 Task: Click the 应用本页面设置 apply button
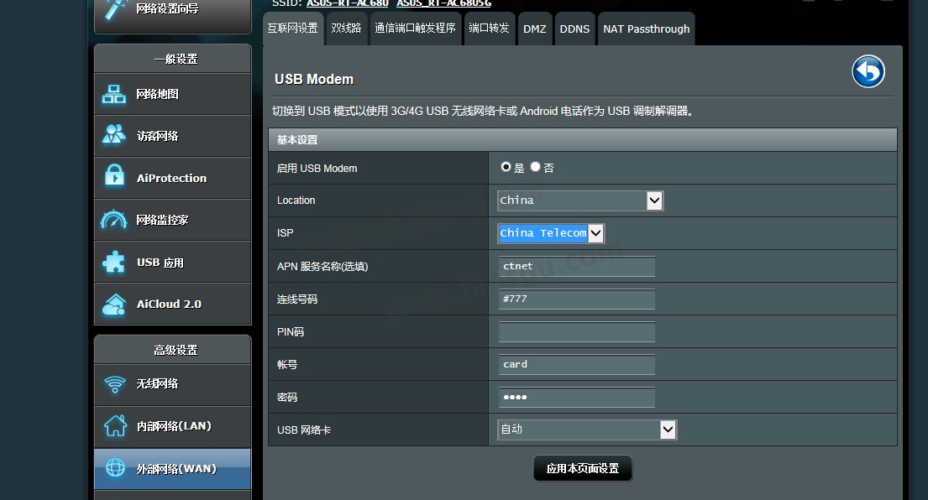click(582, 469)
